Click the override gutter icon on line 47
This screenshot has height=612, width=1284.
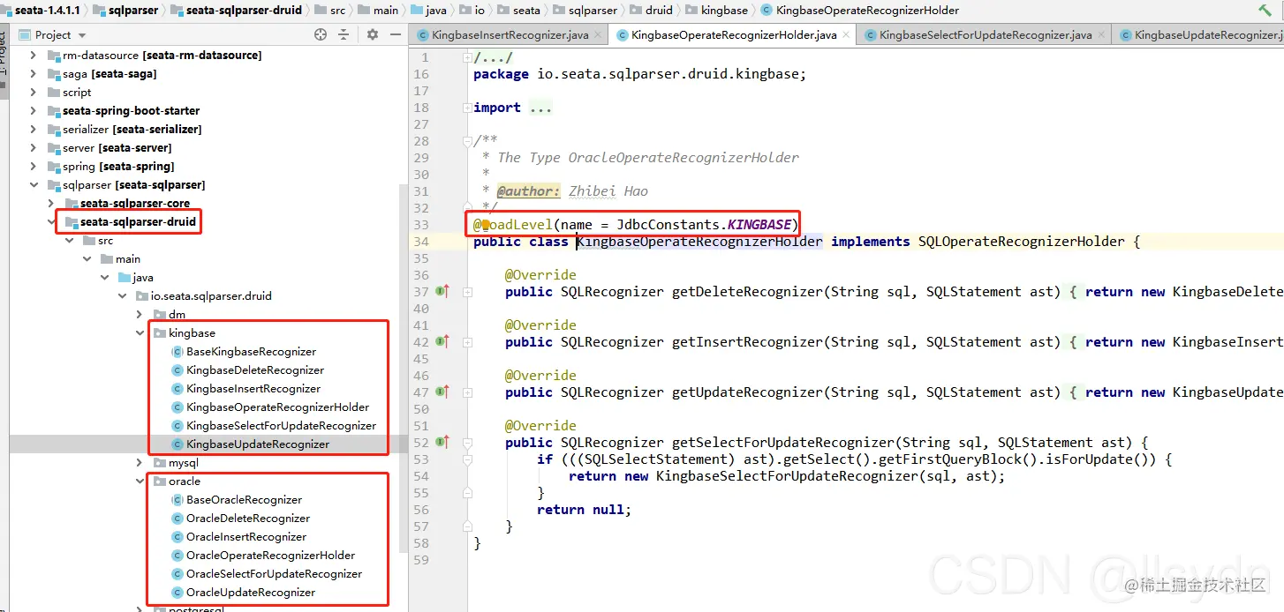443,392
